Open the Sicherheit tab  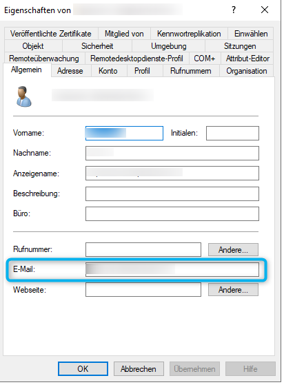[x=97, y=46]
